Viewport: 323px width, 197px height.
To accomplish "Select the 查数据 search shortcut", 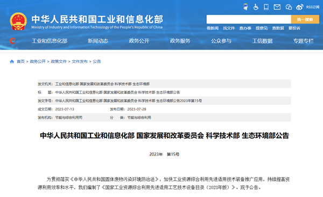I will point(278,28).
